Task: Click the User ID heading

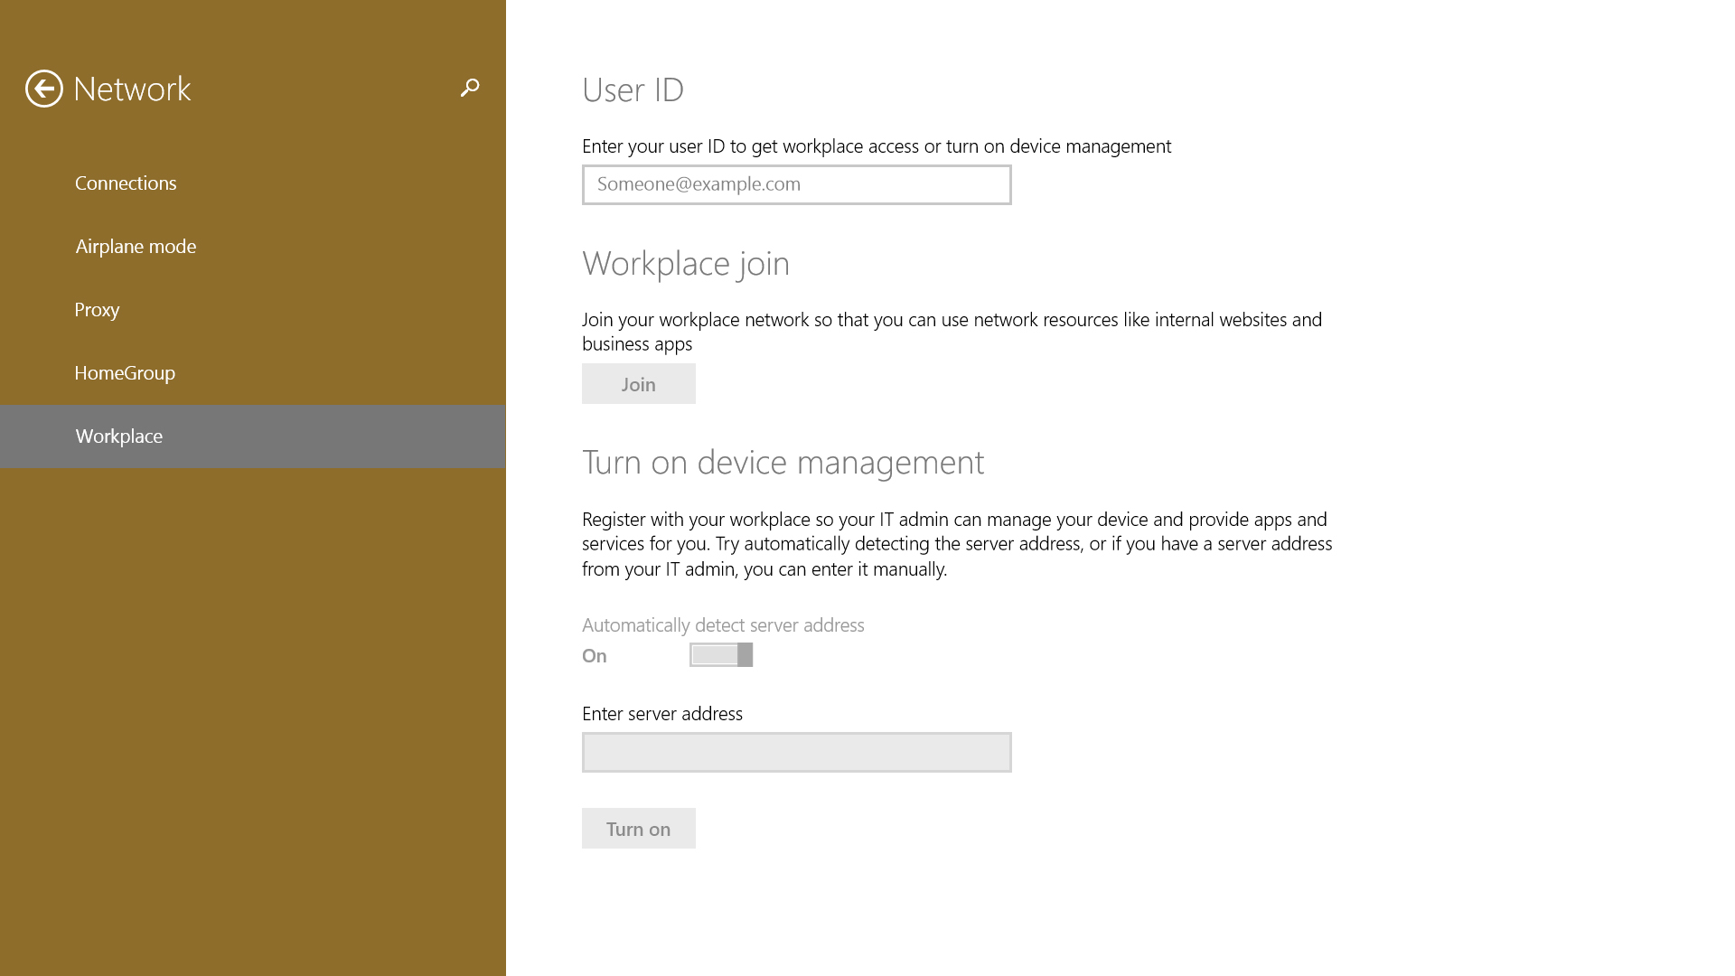Action: click(633, 89)
